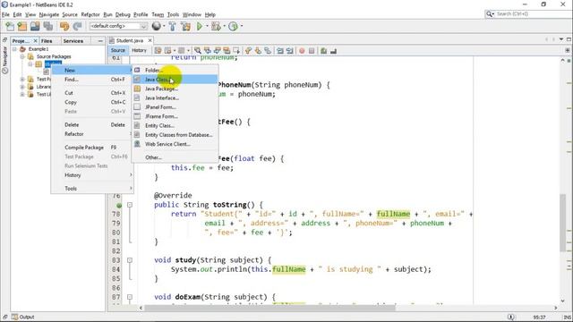573x322 pixels.
Task: Click the Clean and Build Project icon
Action: (x=185, y=26)
